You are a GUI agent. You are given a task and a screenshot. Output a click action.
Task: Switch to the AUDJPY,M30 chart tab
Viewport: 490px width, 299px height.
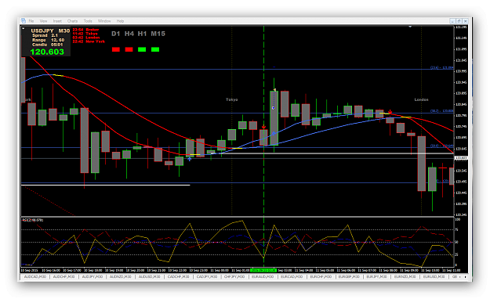tap(93, 277)
